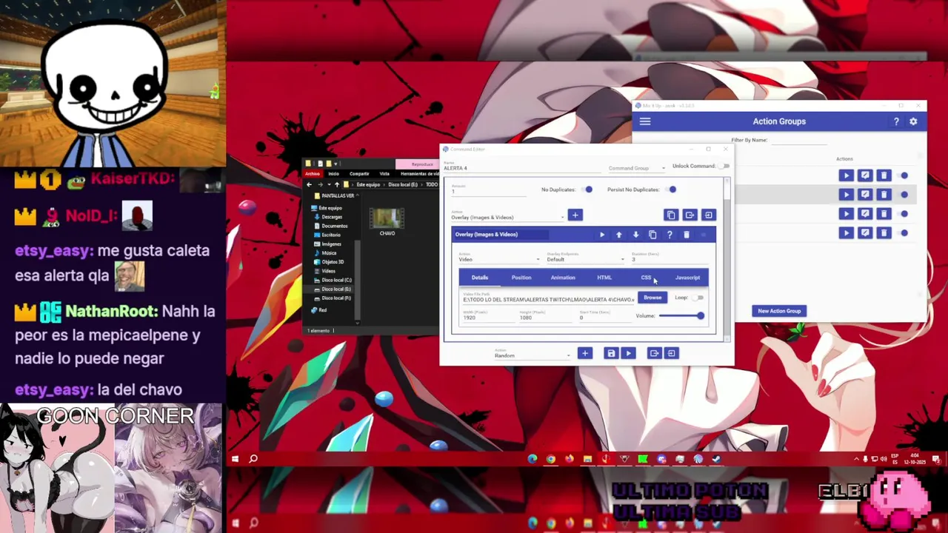The width and height of the screenshot is (948, 533).
Task: Open the Overlay (Images & Videos) action-type dropdown
Action: 507,216
